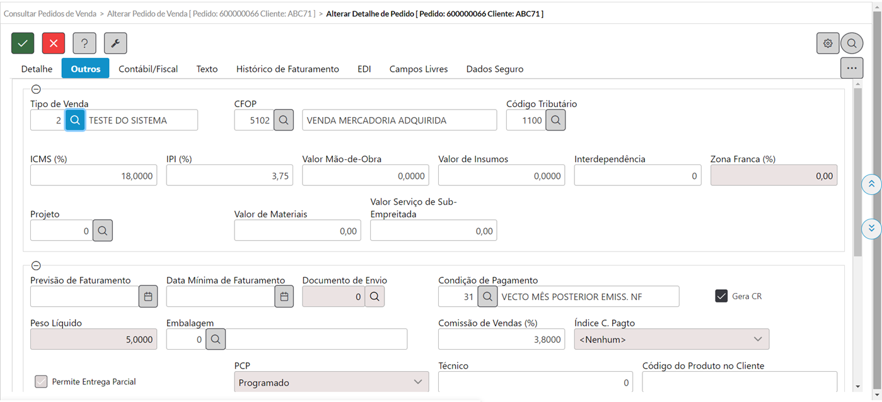The height and width of the screenshot is (402, 882).
Task: Click the Projeto number field
Action: (62, 231)
